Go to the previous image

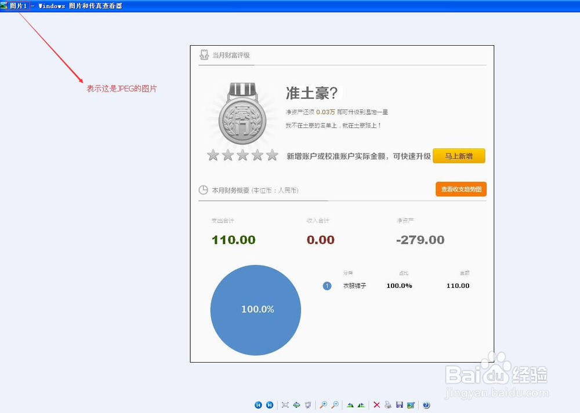click(x=258, y=404)
